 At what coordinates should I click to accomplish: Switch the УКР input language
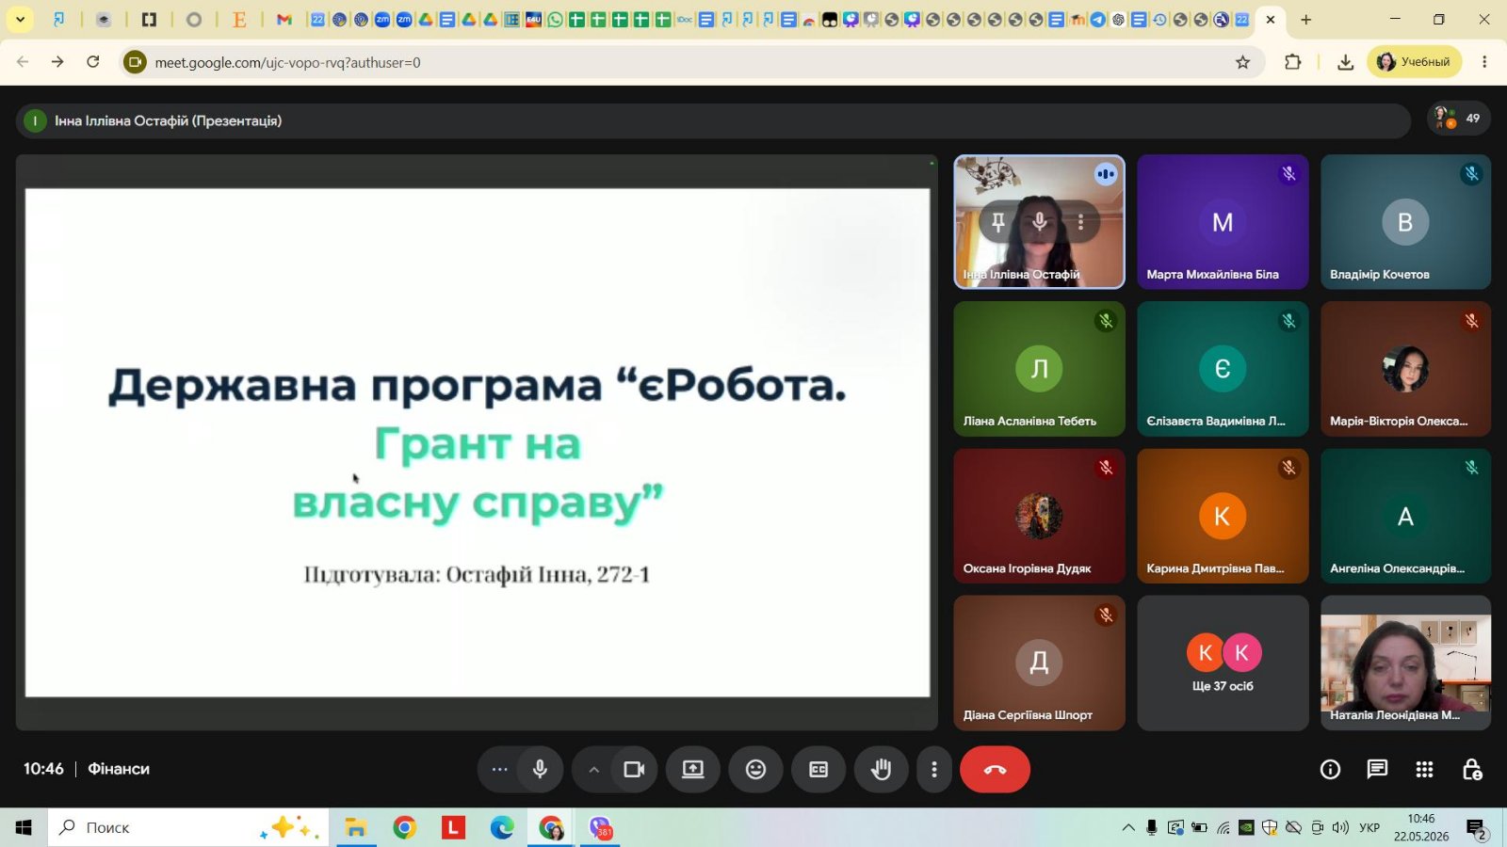pyautogui.click(x=1369, y=828)
